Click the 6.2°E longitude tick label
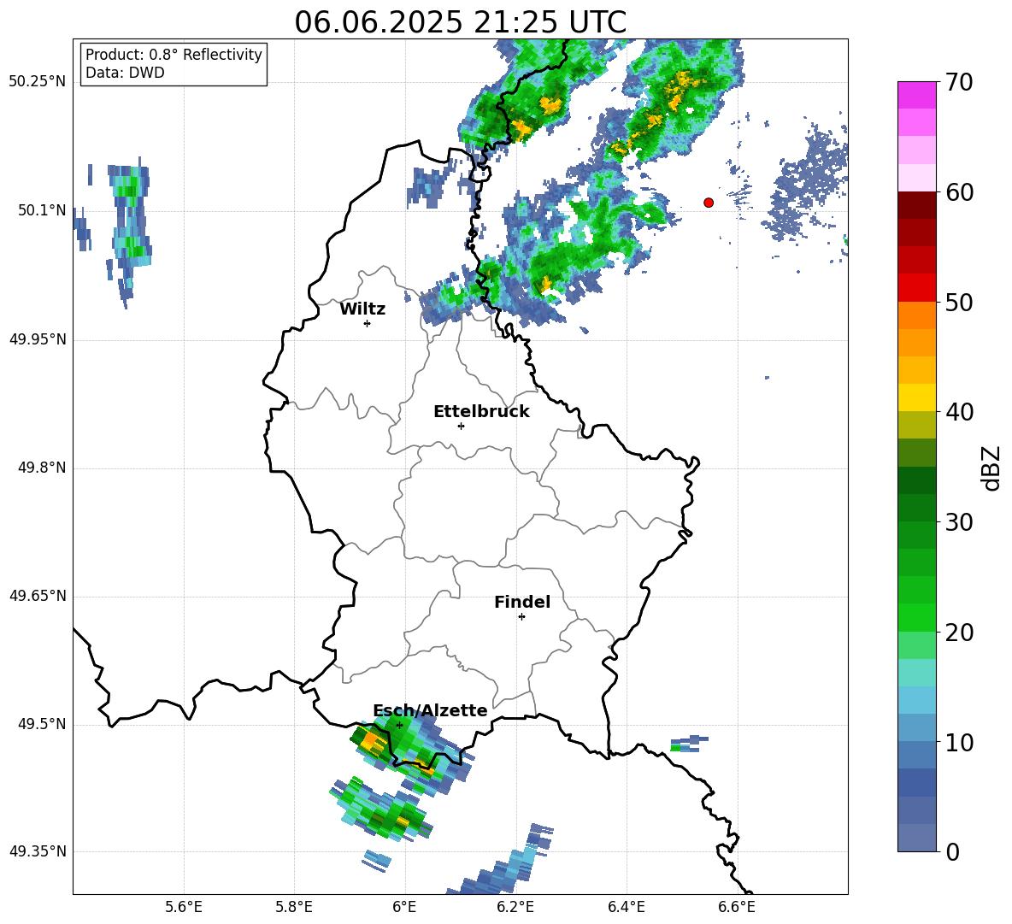The width and height of the screenshot is (1012, 924). click(x=515, y=907)
